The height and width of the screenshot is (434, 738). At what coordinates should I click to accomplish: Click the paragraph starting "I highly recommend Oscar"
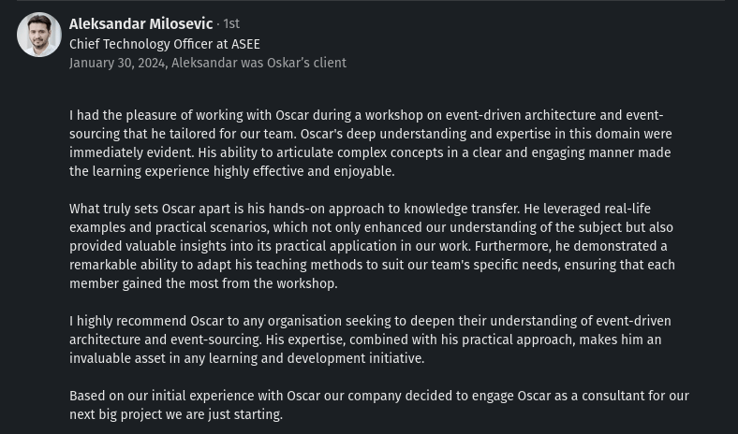371,340
